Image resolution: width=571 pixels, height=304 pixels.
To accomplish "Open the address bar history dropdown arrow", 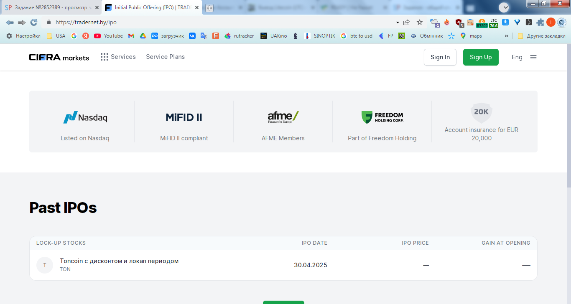I will coord(397,23).
